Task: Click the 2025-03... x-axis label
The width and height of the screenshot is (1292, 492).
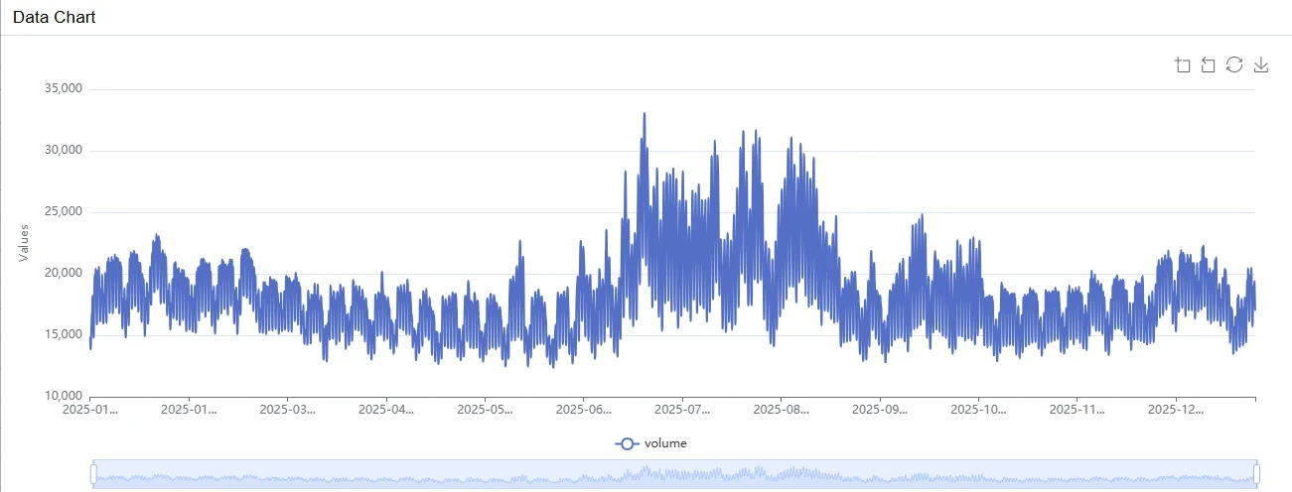Action: tap(288, 409)
